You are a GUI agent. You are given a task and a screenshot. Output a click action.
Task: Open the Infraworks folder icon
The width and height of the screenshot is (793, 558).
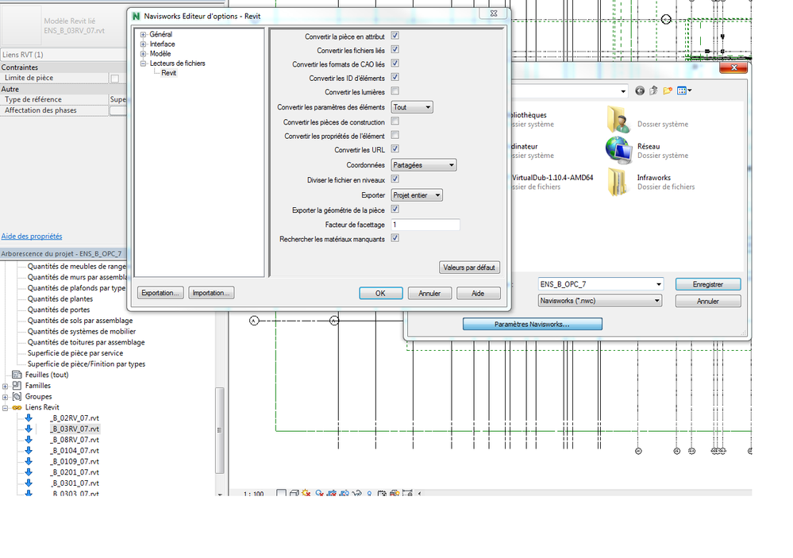coord(618,182)
